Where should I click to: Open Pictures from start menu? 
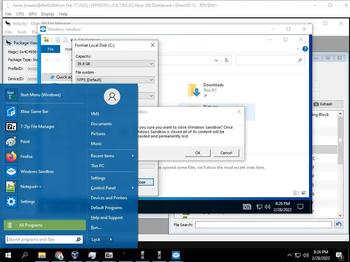[98, 134]
